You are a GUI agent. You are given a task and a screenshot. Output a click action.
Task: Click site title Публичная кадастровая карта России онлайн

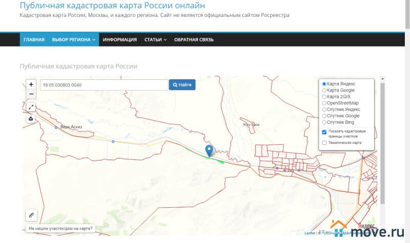(112, 5)
